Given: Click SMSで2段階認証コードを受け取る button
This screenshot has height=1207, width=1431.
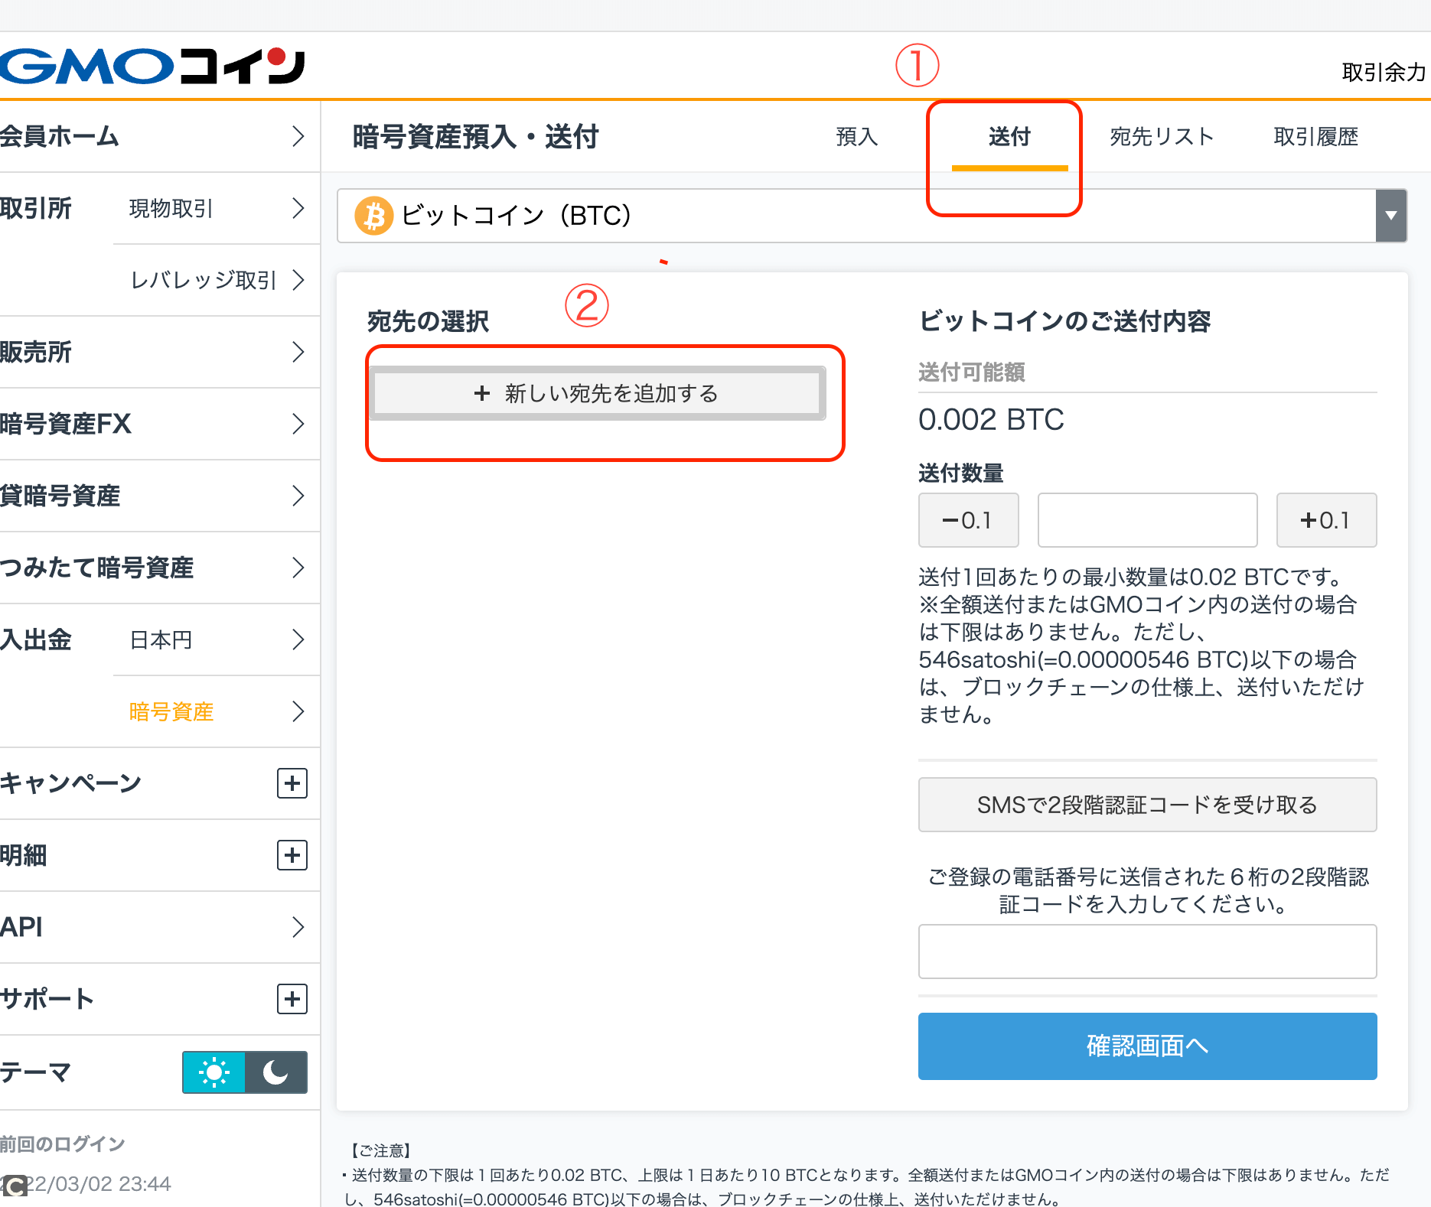Looking at the screenshot, I should point(1147,805).
